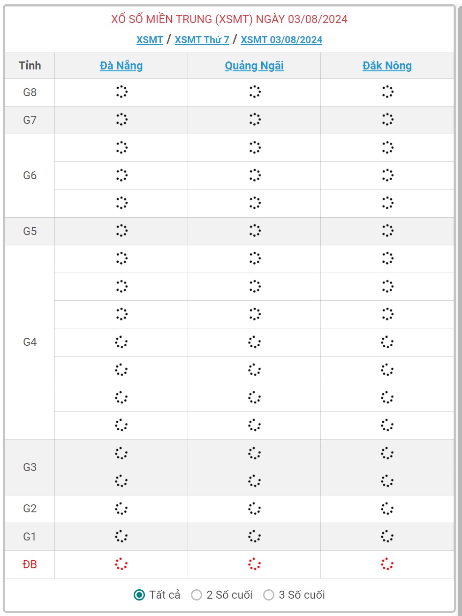
Task: Click the red ĐB spinner under Quảng Ngãi
Action: [x=254, y=564]
